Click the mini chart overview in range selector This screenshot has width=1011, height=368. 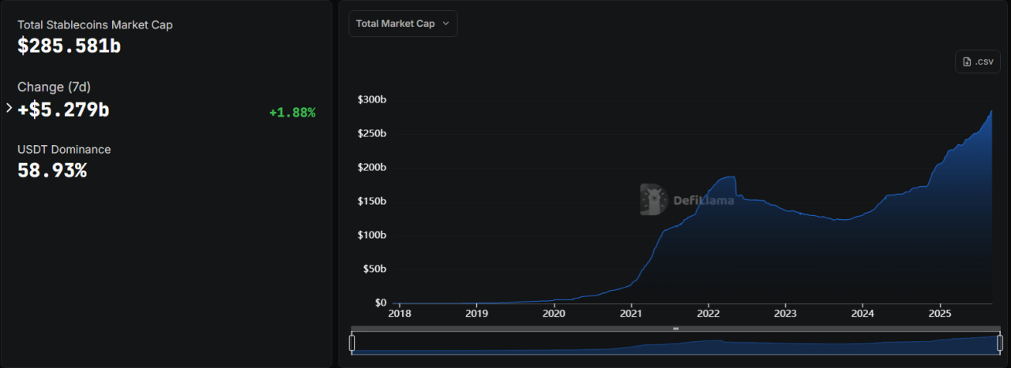coord(675,344)
